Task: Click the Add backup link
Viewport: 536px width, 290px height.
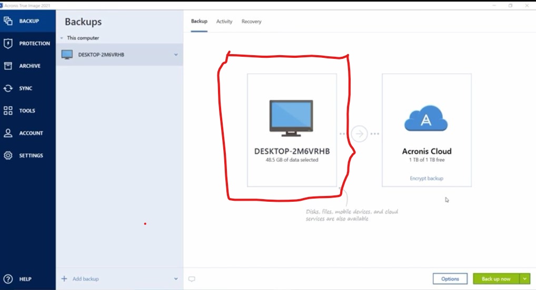Action: 85,279
